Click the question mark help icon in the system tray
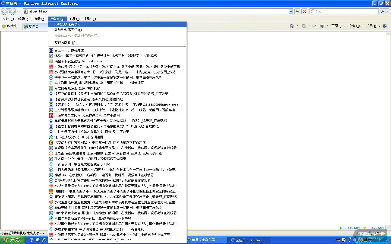The image size is (391, 244). (x=344, y=240)
